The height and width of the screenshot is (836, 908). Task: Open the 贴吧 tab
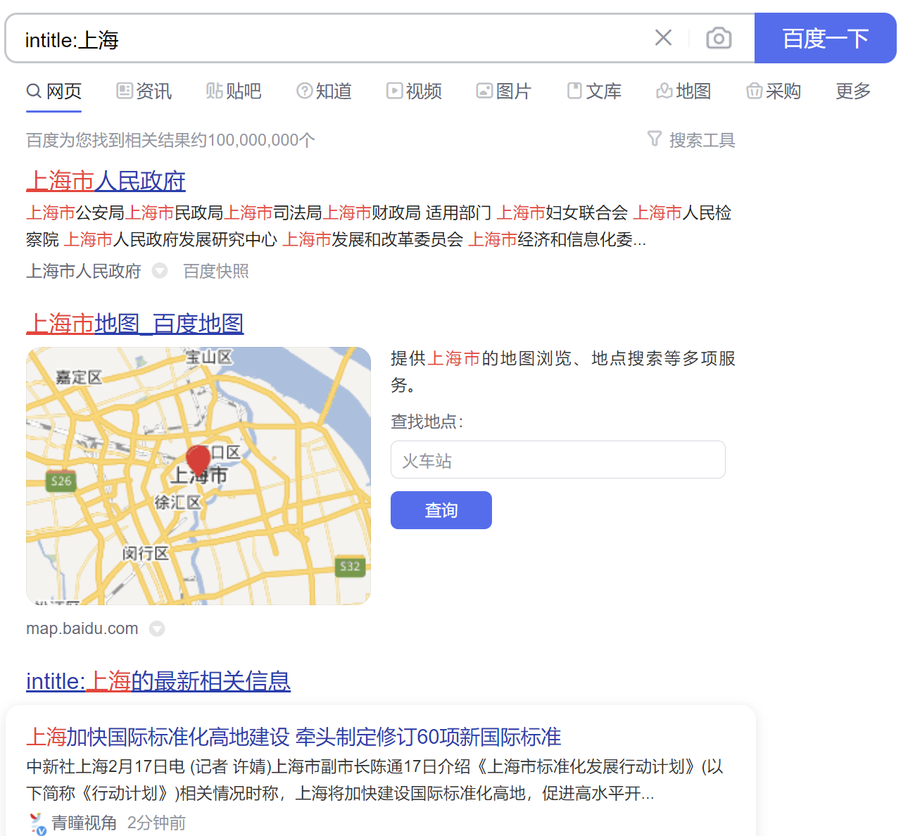click(x=234, y=91)
